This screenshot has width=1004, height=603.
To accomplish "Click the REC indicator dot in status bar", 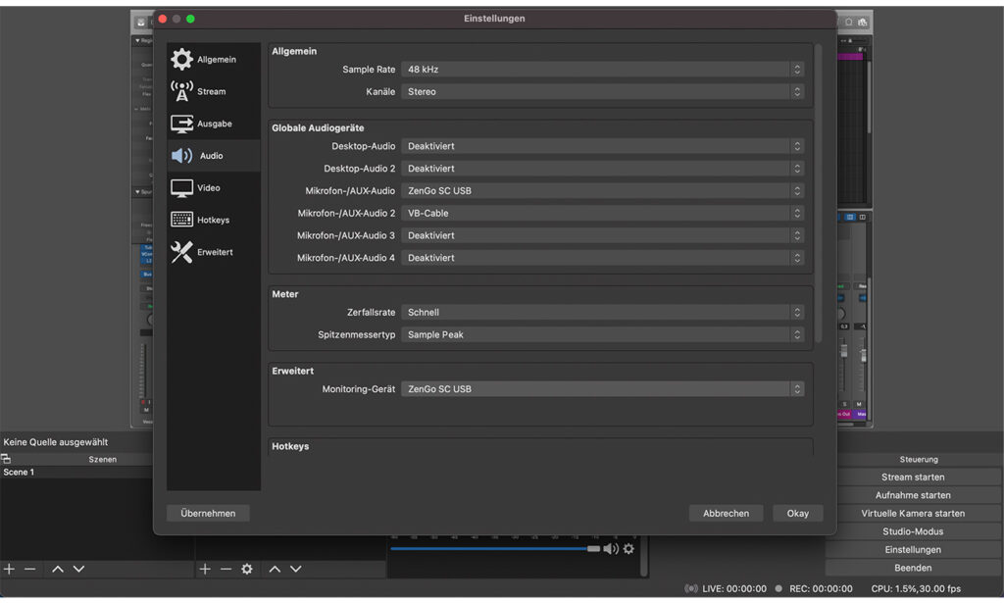I will tap(778, 588).
